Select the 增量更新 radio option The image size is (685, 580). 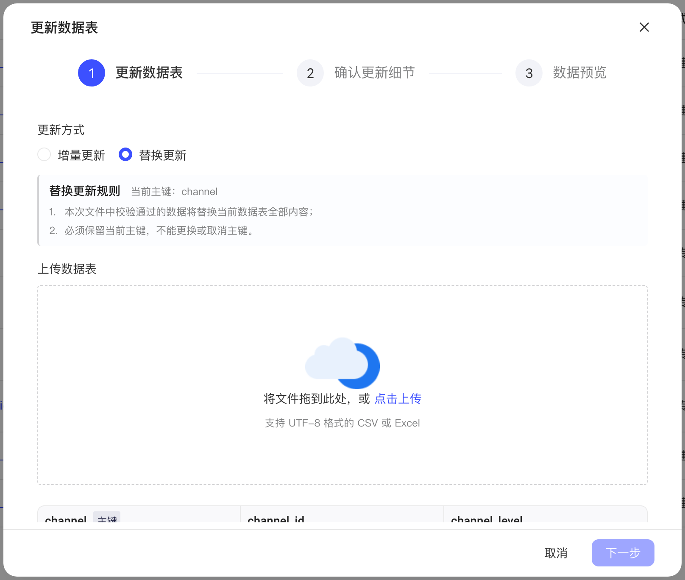coord(44,154)
